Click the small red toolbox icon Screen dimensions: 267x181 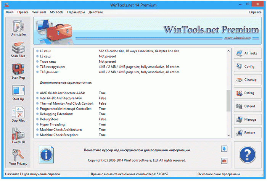click(224, 160)
